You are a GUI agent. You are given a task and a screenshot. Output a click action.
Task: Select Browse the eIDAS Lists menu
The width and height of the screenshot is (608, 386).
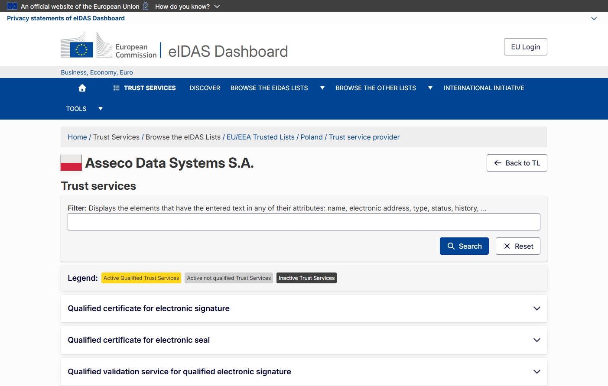pos(269,88)
